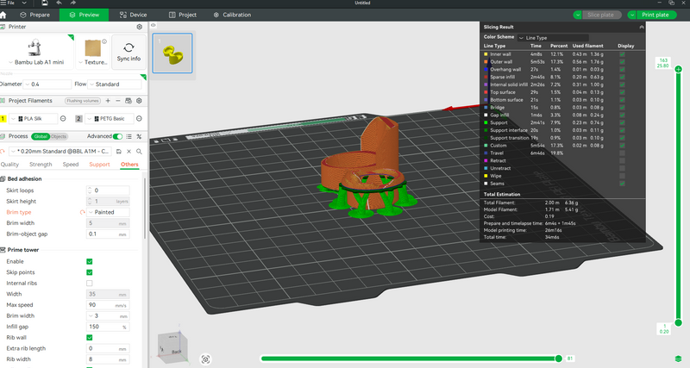Switch to the Project tab

click(x=183, y=15)
